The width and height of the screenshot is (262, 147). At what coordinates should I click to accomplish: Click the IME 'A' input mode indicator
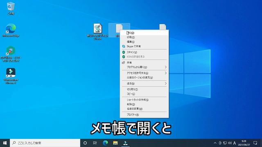pos(235,143)
